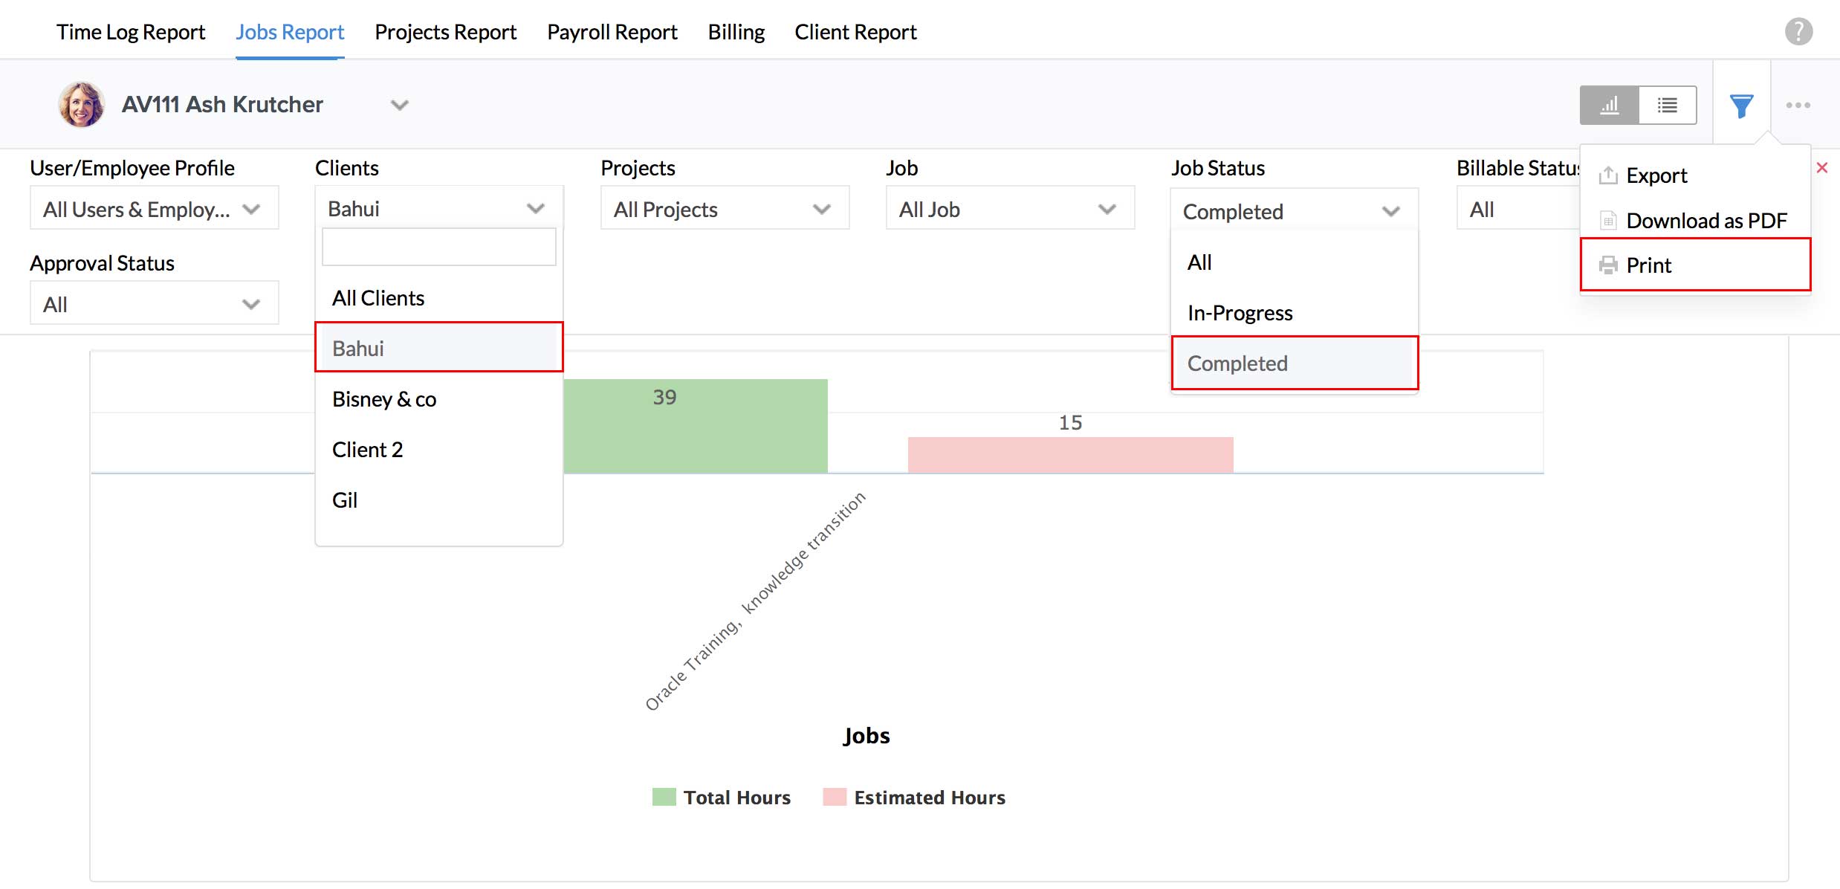Click the client search input field
Image resolution: width=1840 pixels, height=889 pixels.
click(x=438, y=248)
